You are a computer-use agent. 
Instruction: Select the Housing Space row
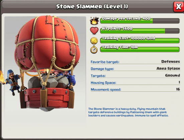pos(135,82)
